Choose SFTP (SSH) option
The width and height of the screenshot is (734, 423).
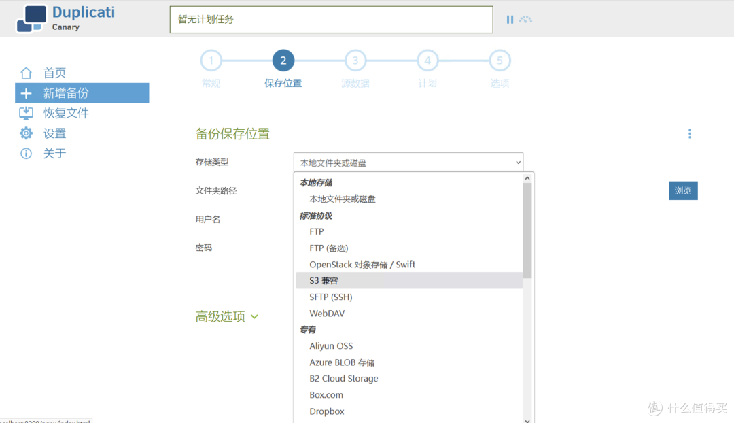(410, 297)
